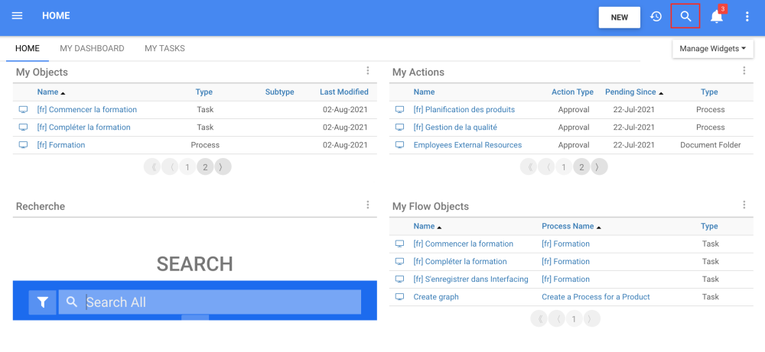Image resolution: width=765 pixels, height=352 pixels.
Task: Open the notifications bell
Action: [716, 17]
